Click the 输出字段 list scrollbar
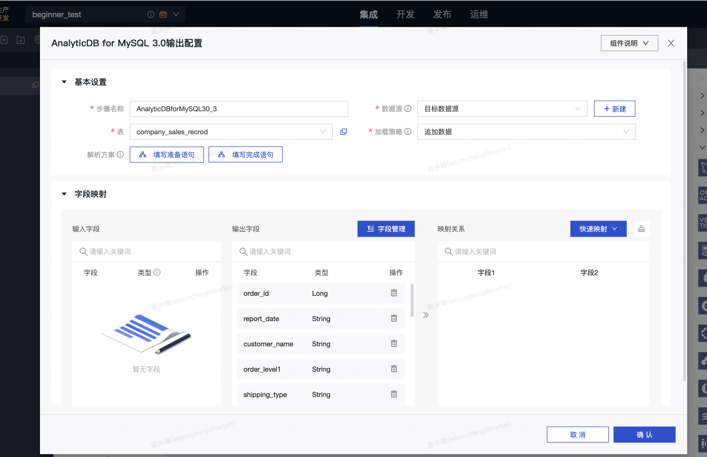 click(x=412, y=300)
